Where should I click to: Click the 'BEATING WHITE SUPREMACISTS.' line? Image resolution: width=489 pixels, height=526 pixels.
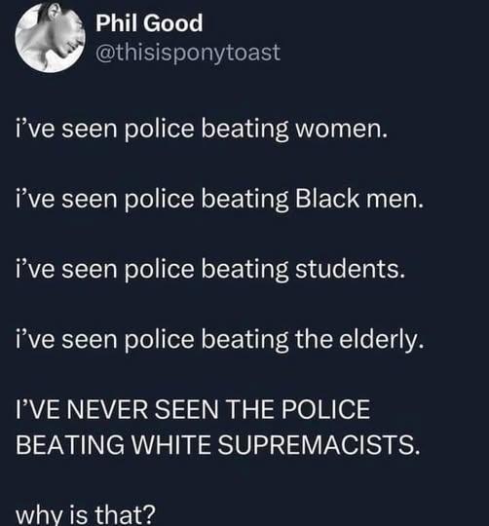pyautogui.click(x=217, y=444)
